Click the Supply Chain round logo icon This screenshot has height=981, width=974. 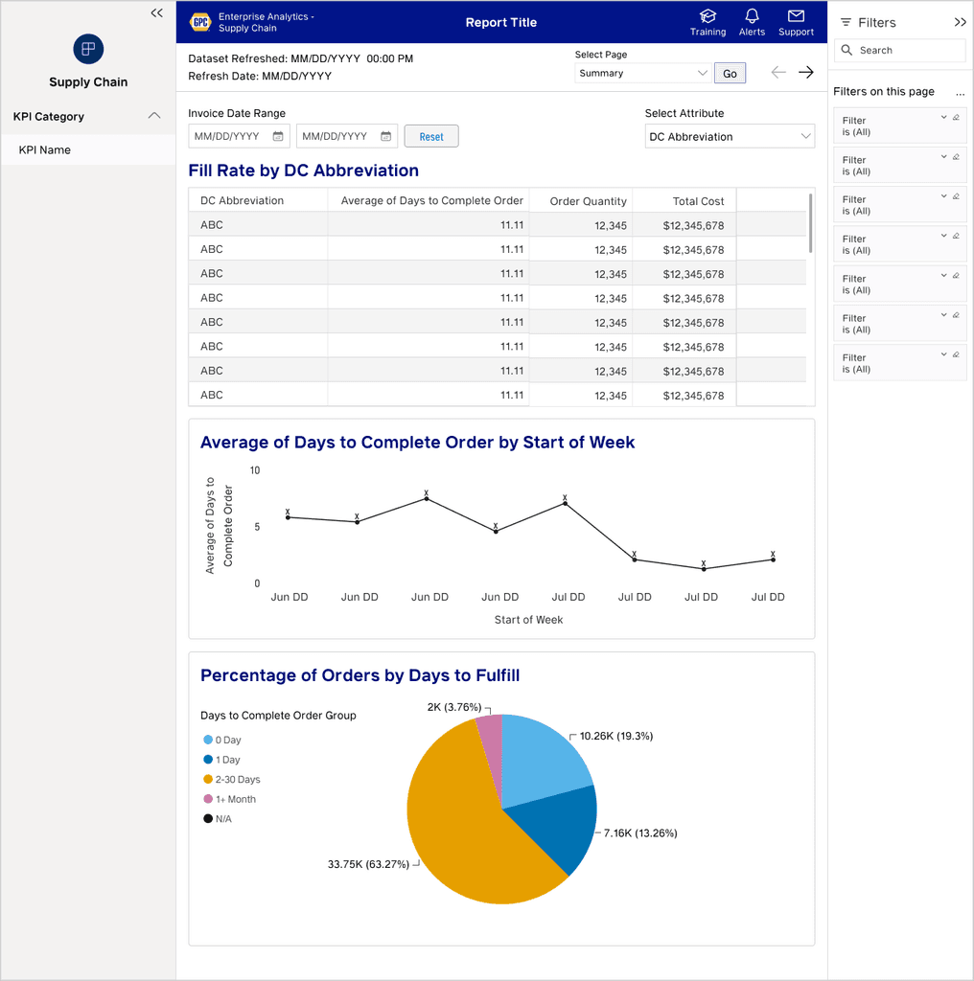(88, 49)
